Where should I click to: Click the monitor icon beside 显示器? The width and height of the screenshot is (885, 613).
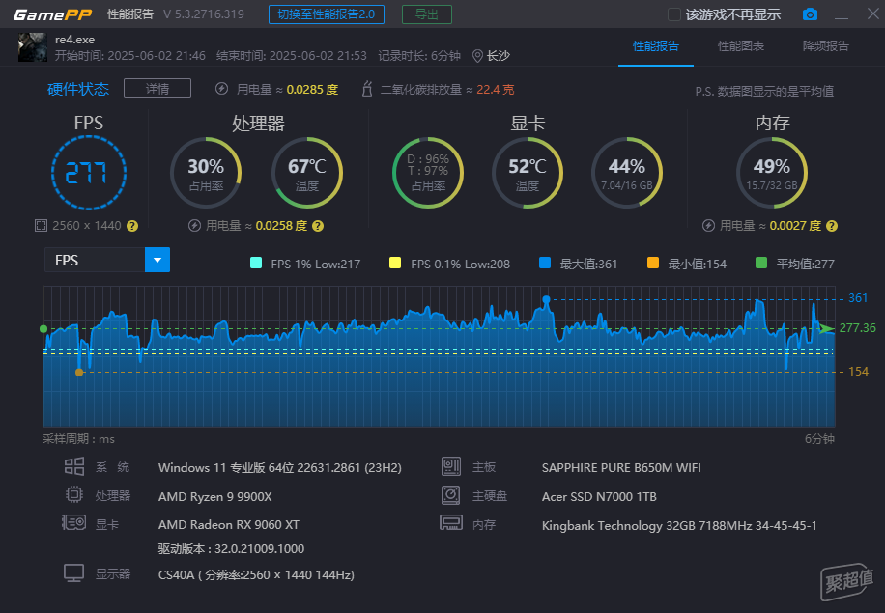74,573
